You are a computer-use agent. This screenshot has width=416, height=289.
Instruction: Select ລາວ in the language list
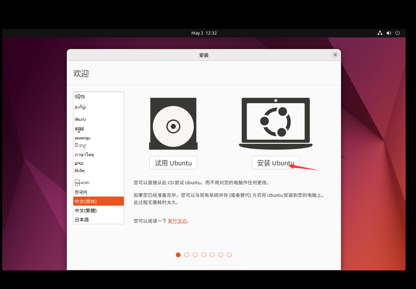(99, 163)
